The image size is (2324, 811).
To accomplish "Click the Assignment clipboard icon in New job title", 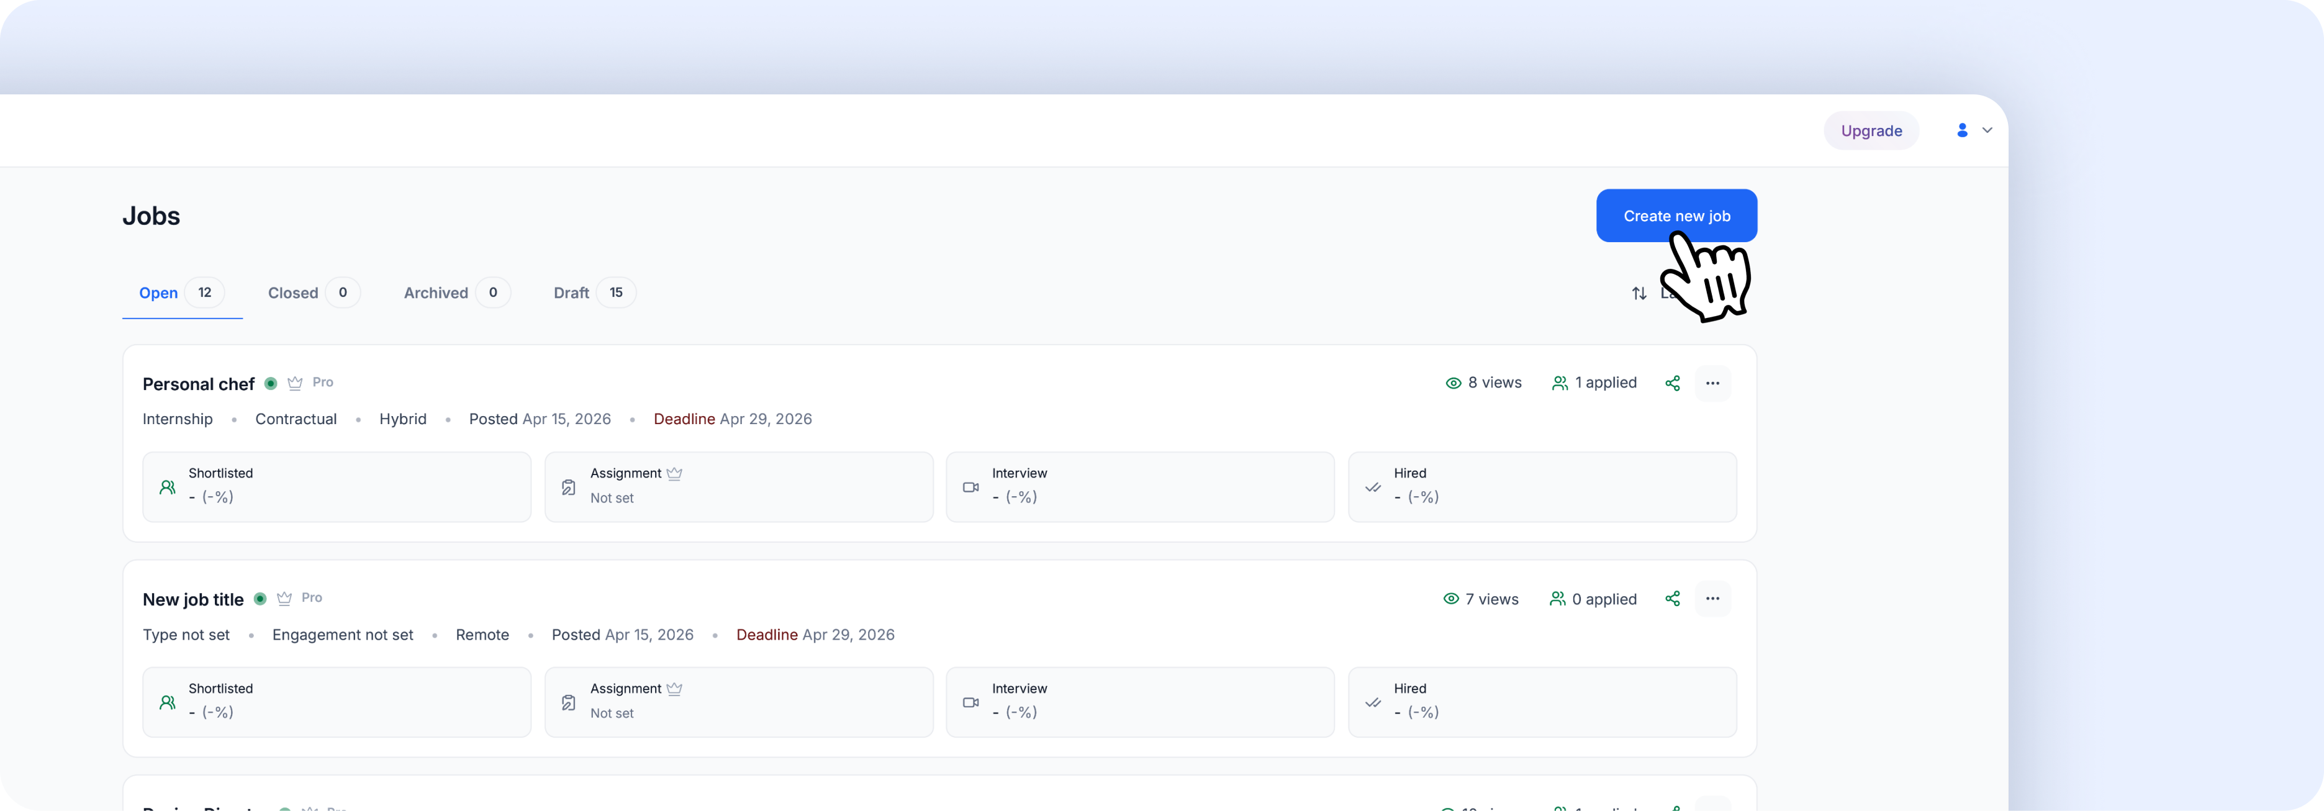I will pos(568,703).
